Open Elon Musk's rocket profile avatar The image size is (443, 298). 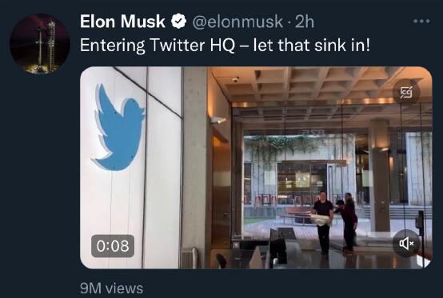(39, 43)
